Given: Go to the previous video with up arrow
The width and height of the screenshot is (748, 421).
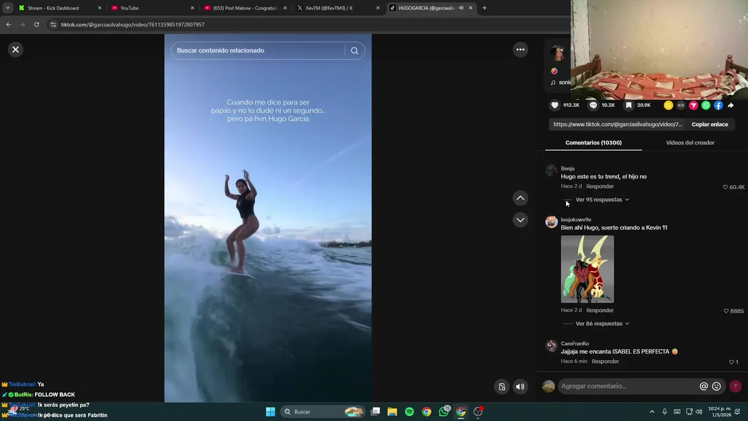Looking at the screenshot, I should (520, 198).
